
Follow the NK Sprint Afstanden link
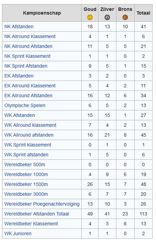coord(26,66)
